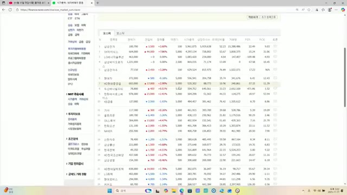Open ETN in the left sidebar

[77, 18]
